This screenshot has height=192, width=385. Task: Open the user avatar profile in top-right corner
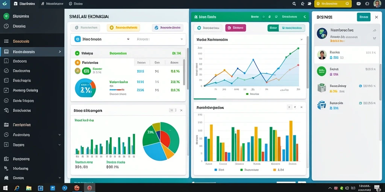[x=377, y=4]
